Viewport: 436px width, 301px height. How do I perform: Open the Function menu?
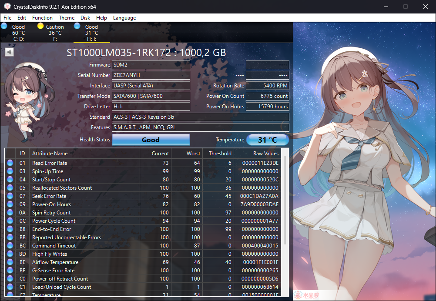point(42,18)
